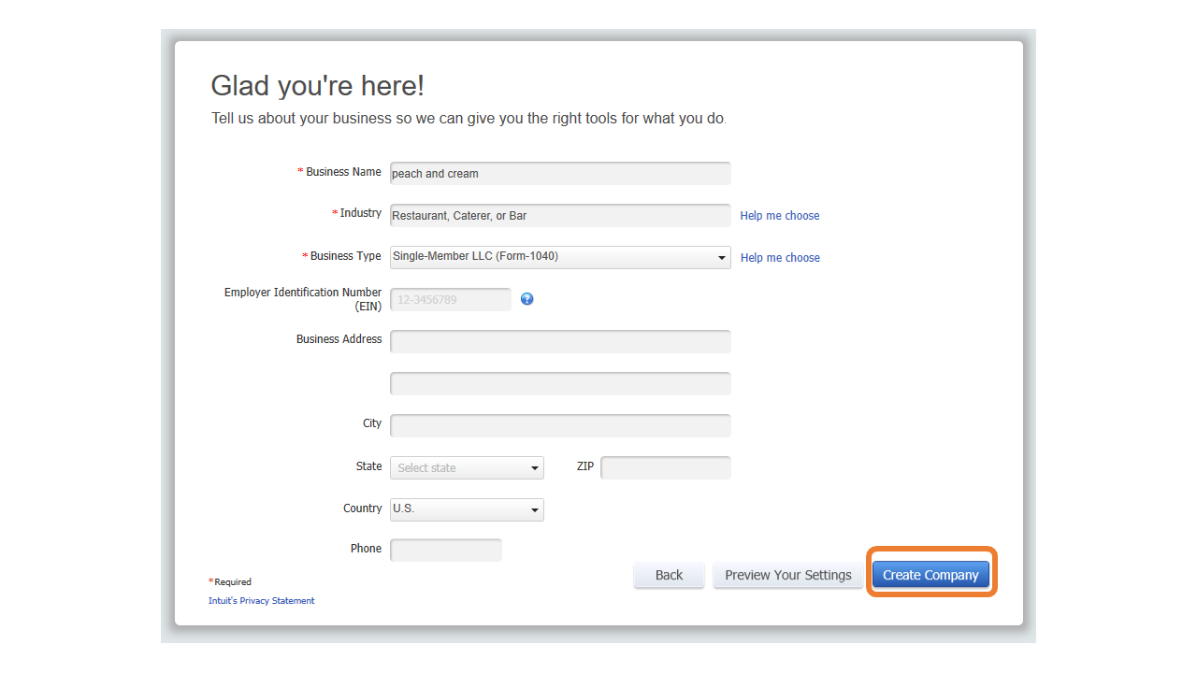Click the first Business Address line
This screenshot has width=1197, height=673.
pyautogui.click(x=559, y=341)
